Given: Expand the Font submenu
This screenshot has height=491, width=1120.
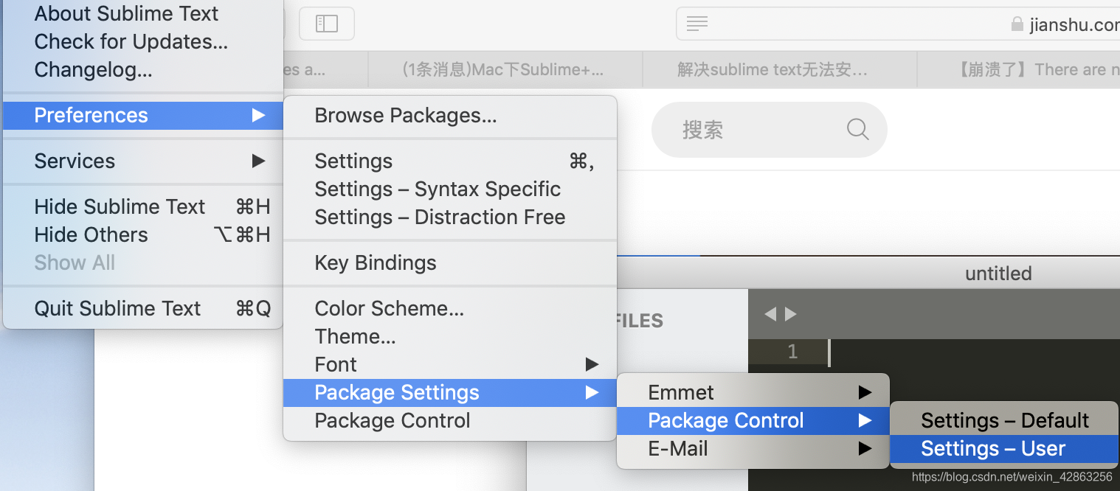Looking at the screenshot, I should coord(450,364).
